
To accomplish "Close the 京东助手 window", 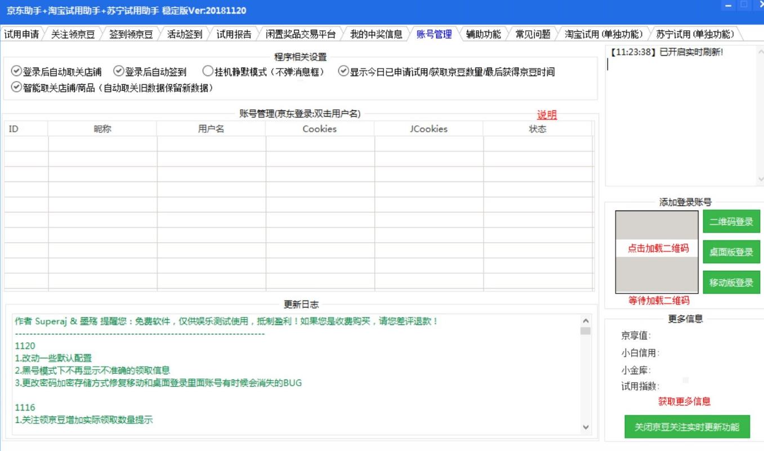I will (759, 5).
